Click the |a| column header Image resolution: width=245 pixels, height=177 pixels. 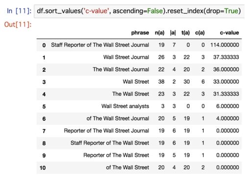pos(173,32)
